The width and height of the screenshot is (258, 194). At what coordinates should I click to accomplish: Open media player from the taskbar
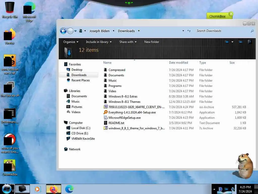38,189
